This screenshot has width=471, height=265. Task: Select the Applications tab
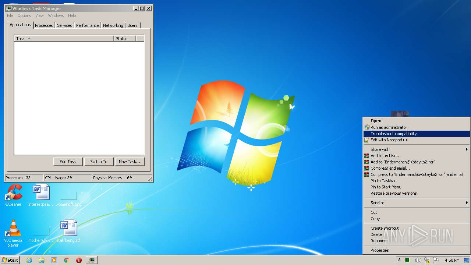click(20, 25)
